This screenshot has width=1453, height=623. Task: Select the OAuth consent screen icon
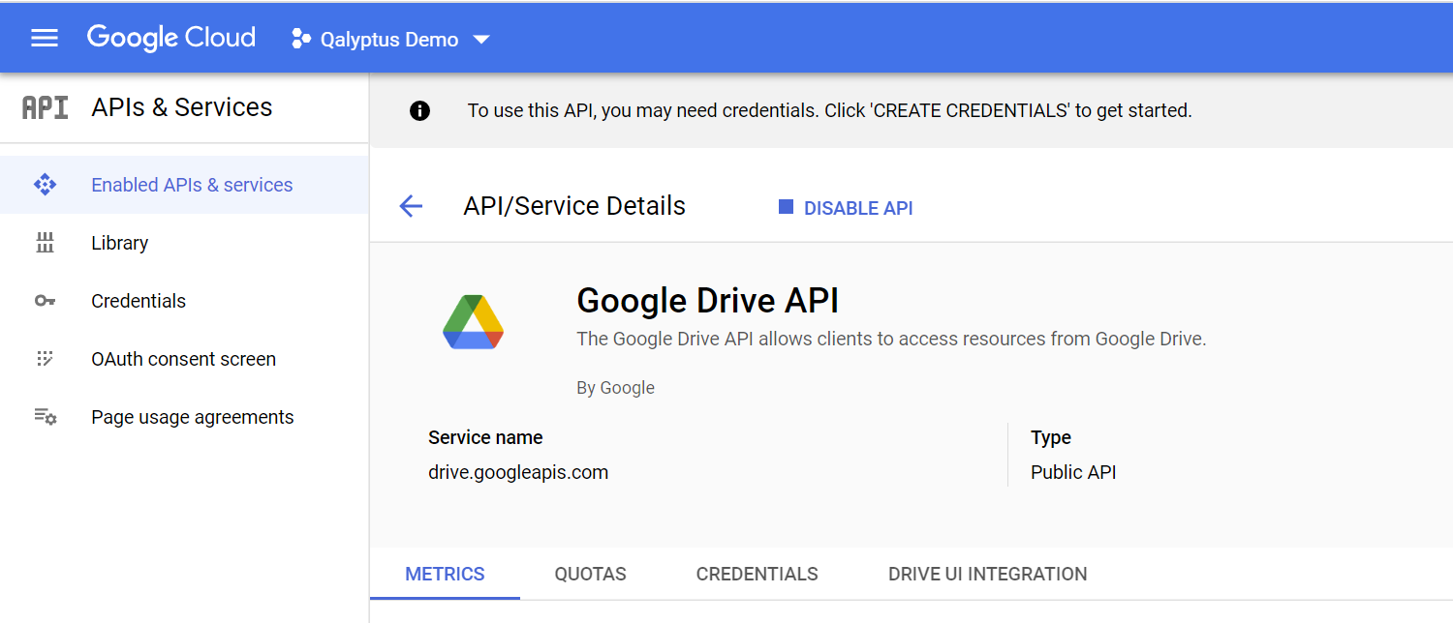click(45, 358)
